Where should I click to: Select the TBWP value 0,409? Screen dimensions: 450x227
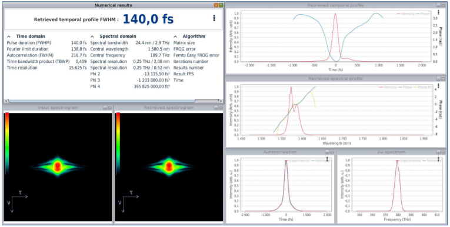[81, 61]
